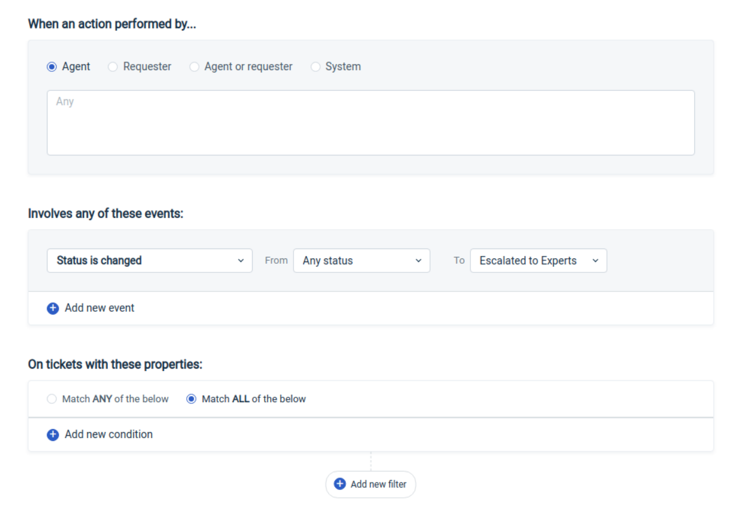Screen dimensions: 740x513
Task: Click the plus icon beside Add new condition
Action: [x=53, y=435]
